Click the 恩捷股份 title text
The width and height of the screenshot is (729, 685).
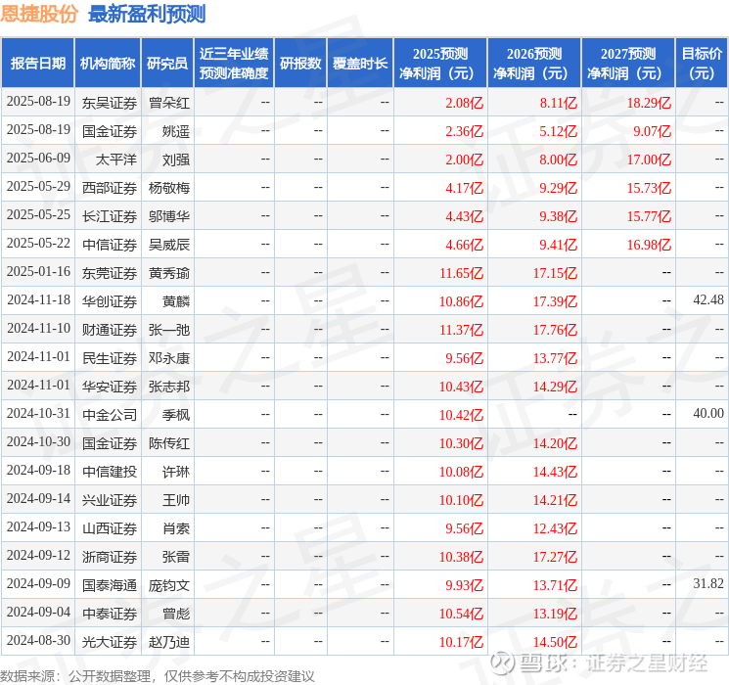(38, 14)
